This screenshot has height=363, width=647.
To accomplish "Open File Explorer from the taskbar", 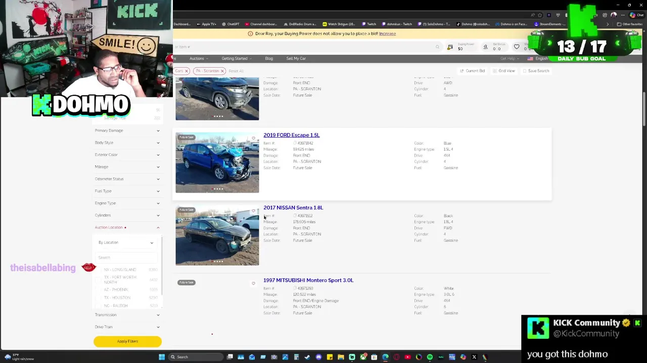I will coord(341,357).
